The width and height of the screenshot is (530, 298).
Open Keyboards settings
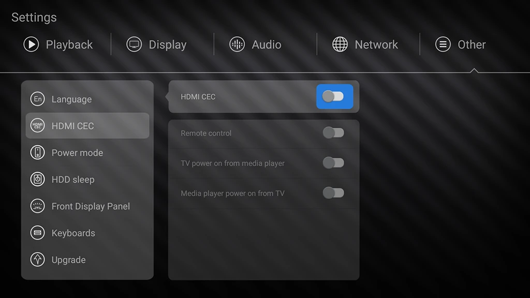tap(87, 233)
